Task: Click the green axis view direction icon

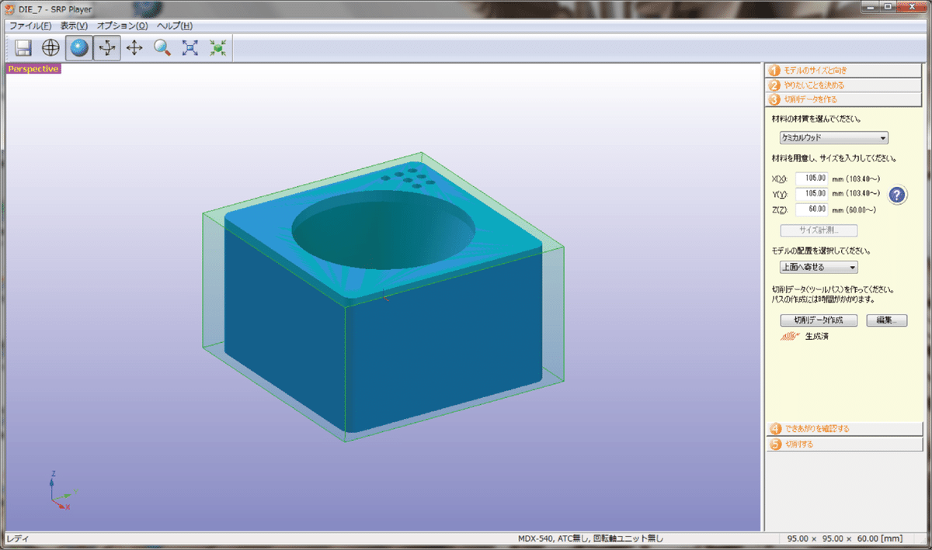Action: (x=217, y=48)
